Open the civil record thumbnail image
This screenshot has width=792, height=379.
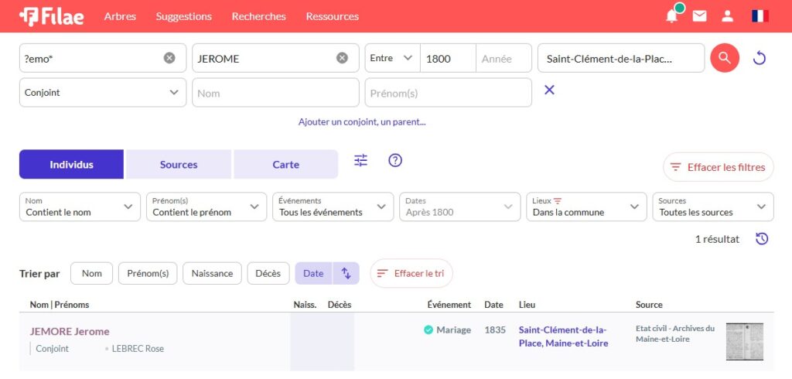point(744,341)
